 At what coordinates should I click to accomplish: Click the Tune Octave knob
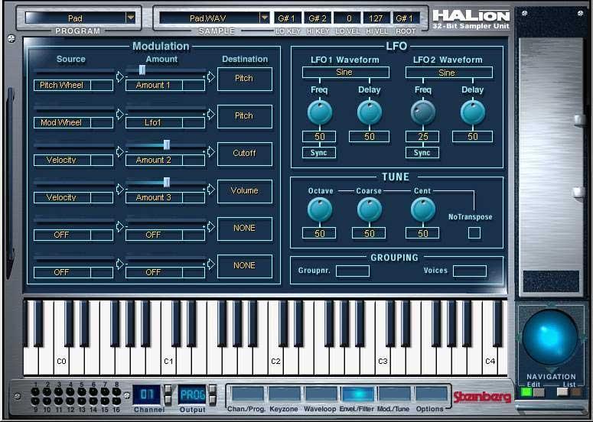pyautogui.click(x=320, y=209)
